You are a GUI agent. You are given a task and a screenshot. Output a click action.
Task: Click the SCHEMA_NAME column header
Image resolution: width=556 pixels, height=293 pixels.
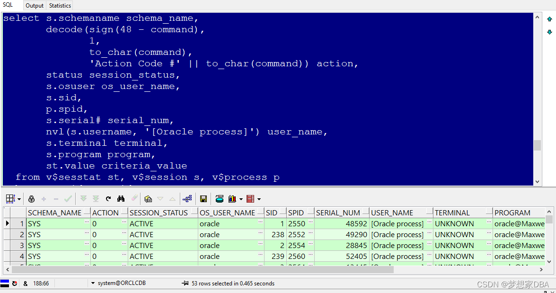[59, 213]
